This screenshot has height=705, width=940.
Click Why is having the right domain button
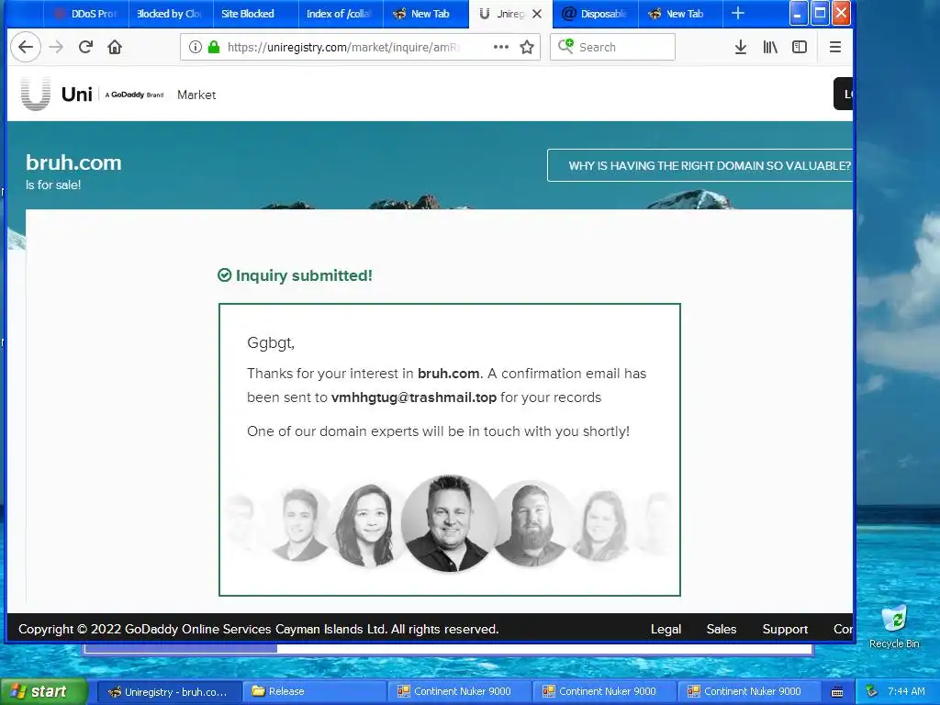[x=699, y=165]
